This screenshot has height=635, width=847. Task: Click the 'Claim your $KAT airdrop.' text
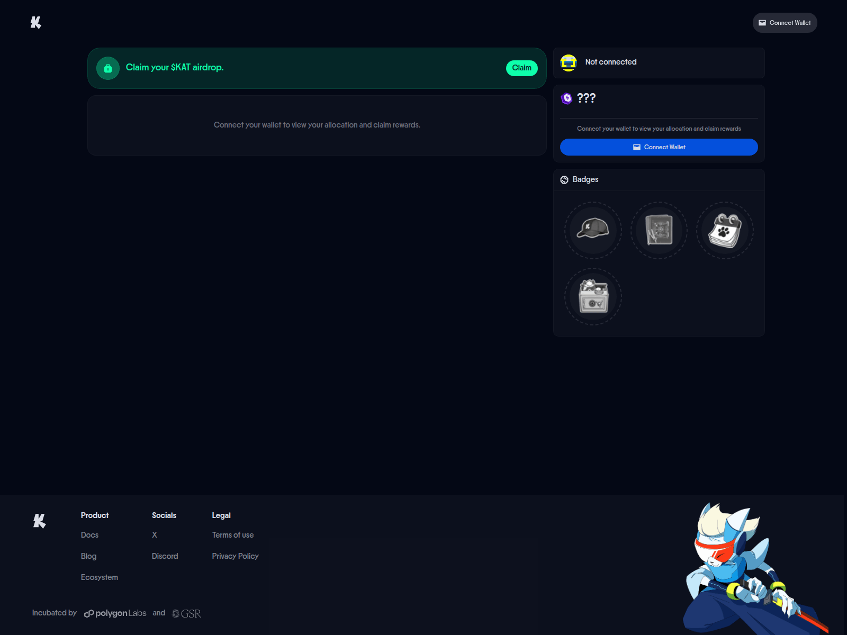pyautogui.click(x=175, y=67)
